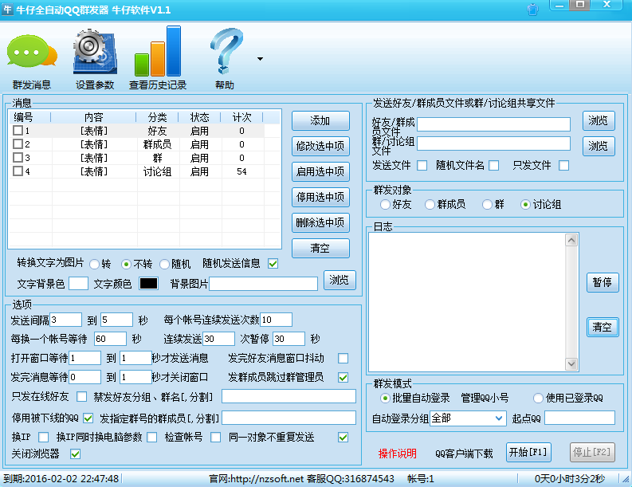Expand the toolbar overflow arrow beside 帮助
The height and width of the screenshot is (487, 632).
coord(261,59)
